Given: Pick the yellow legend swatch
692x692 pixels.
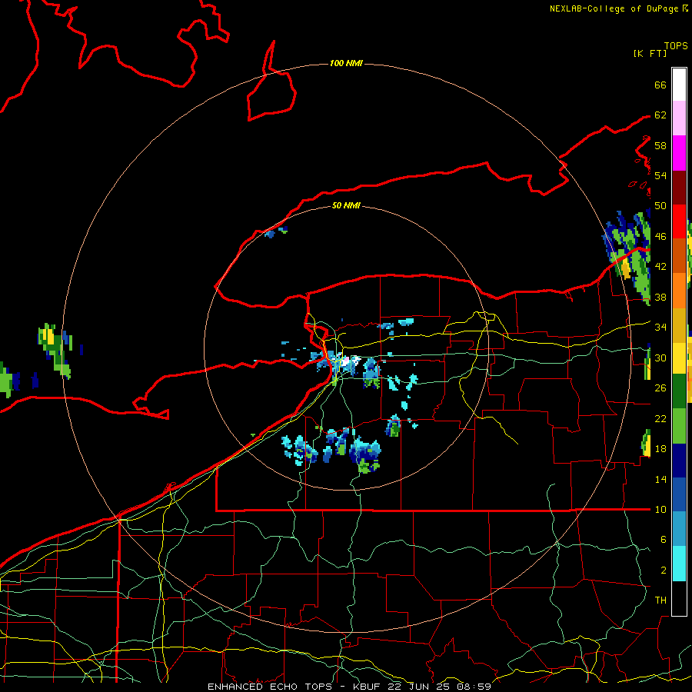Looking at the screenshot, I should click(679, 358).
